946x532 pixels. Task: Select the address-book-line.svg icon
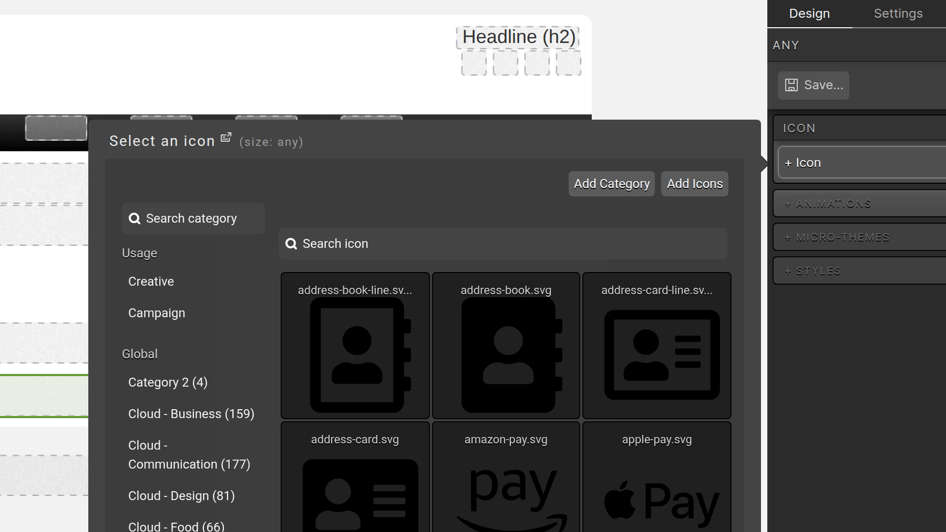click(x=355, y=346)
